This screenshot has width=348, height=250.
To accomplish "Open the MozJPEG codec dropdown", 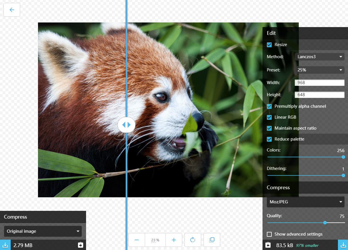I will 306,202.
